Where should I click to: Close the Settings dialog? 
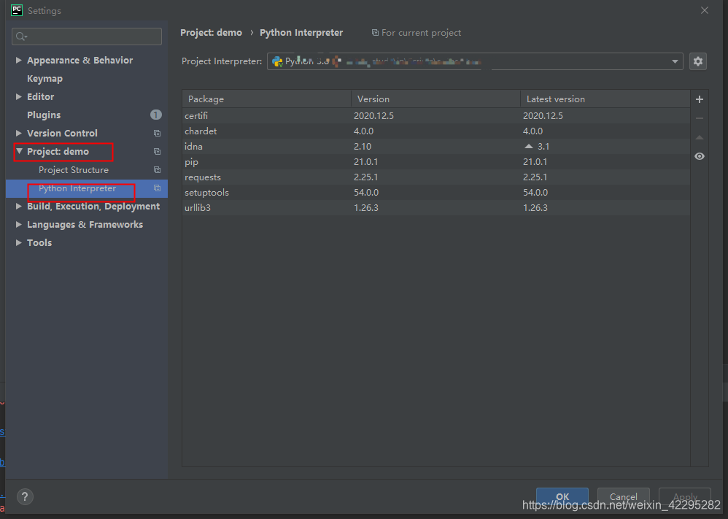pyautogui.click(x=705, y=10)
